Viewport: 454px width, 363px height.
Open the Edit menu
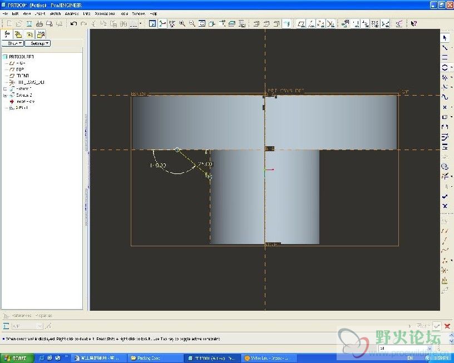15,13
